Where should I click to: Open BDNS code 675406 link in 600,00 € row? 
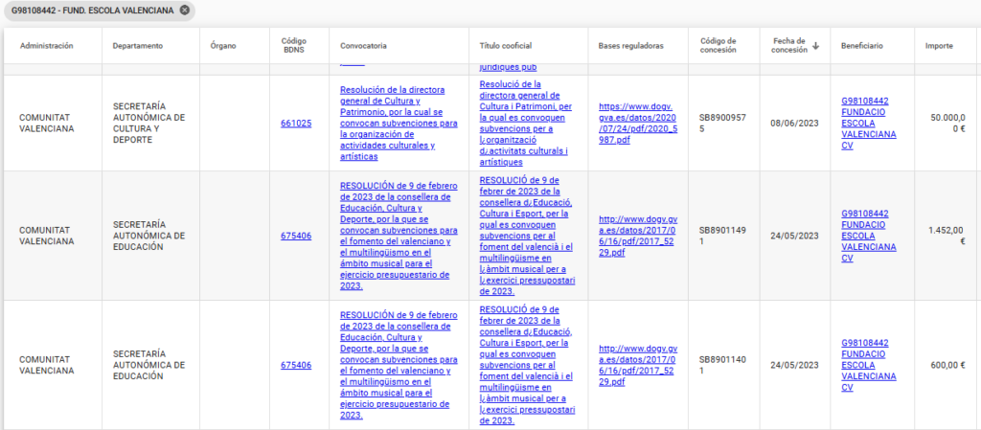tap(296, 365)
